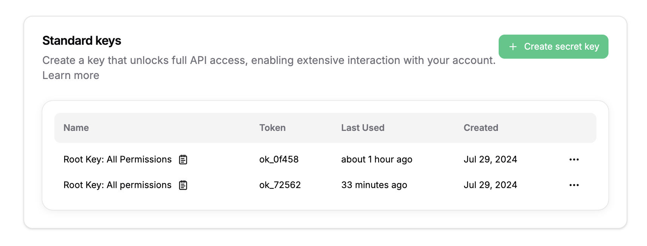Copy the "All Permissions" root key name
647x246 pixels.
tap(183, 159)
